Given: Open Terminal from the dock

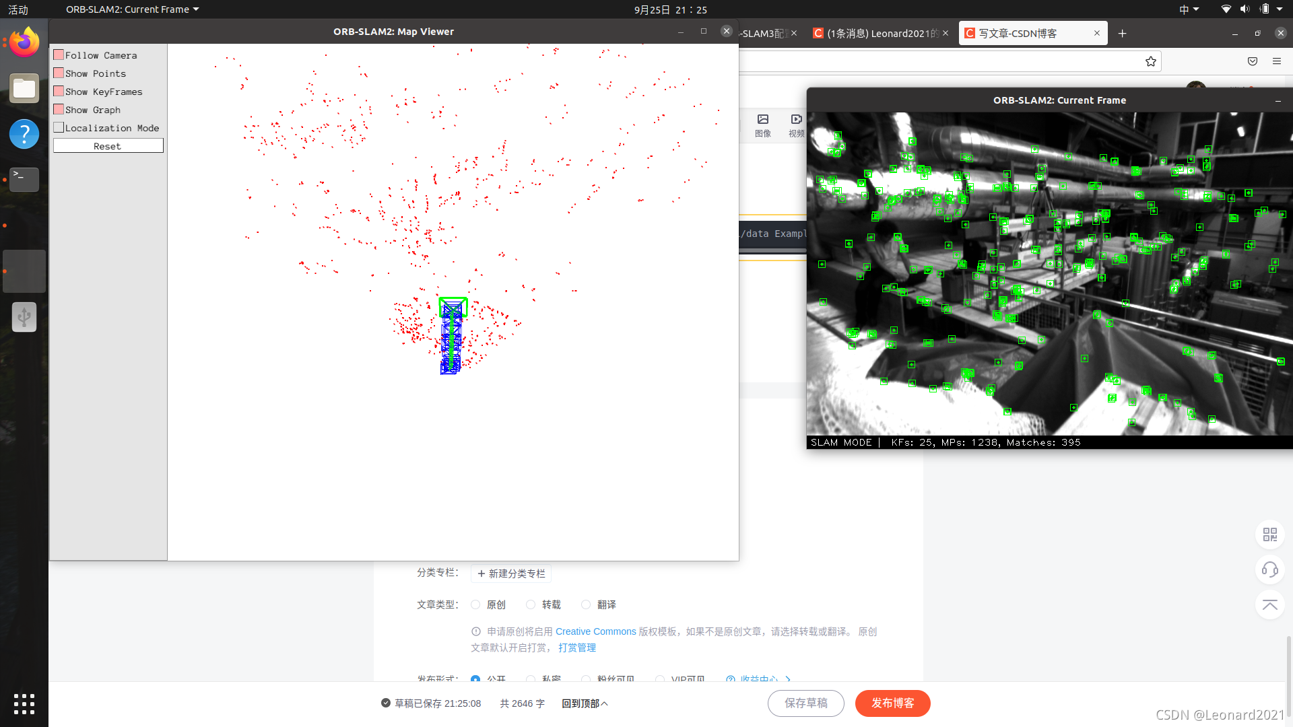Looking at the screenshot, I should tap(24, 179).
